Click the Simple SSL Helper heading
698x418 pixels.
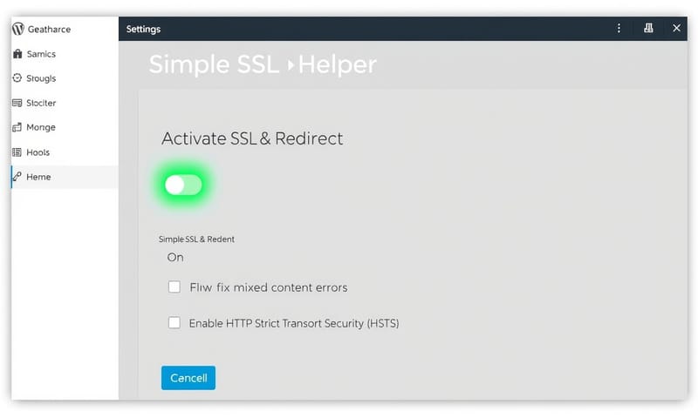point(262,64)
